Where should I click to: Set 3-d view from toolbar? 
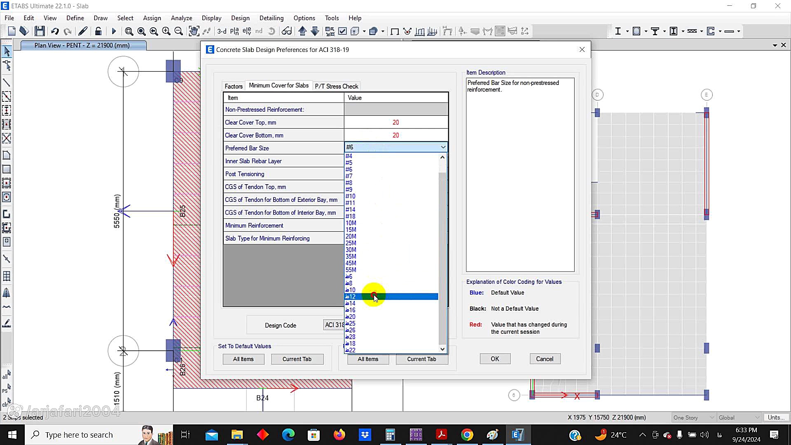tap(222, 31)
